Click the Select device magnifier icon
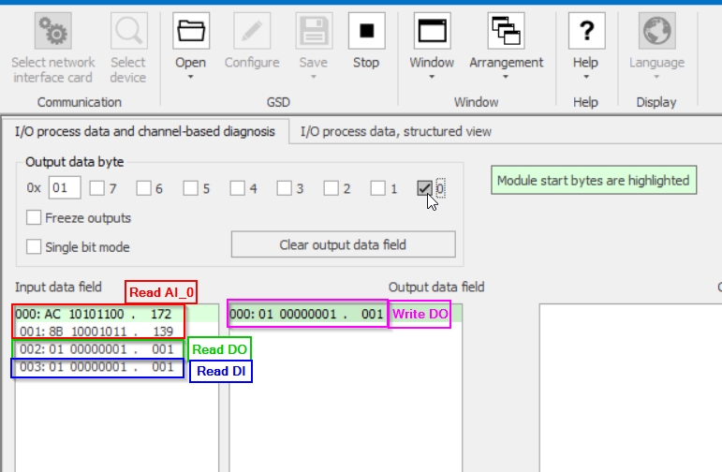 (x=128, y=31)
